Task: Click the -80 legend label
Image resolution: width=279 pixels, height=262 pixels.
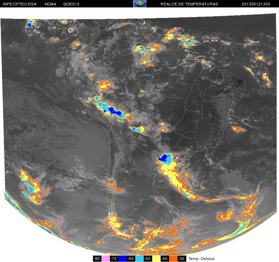Action: coord(97,259)
